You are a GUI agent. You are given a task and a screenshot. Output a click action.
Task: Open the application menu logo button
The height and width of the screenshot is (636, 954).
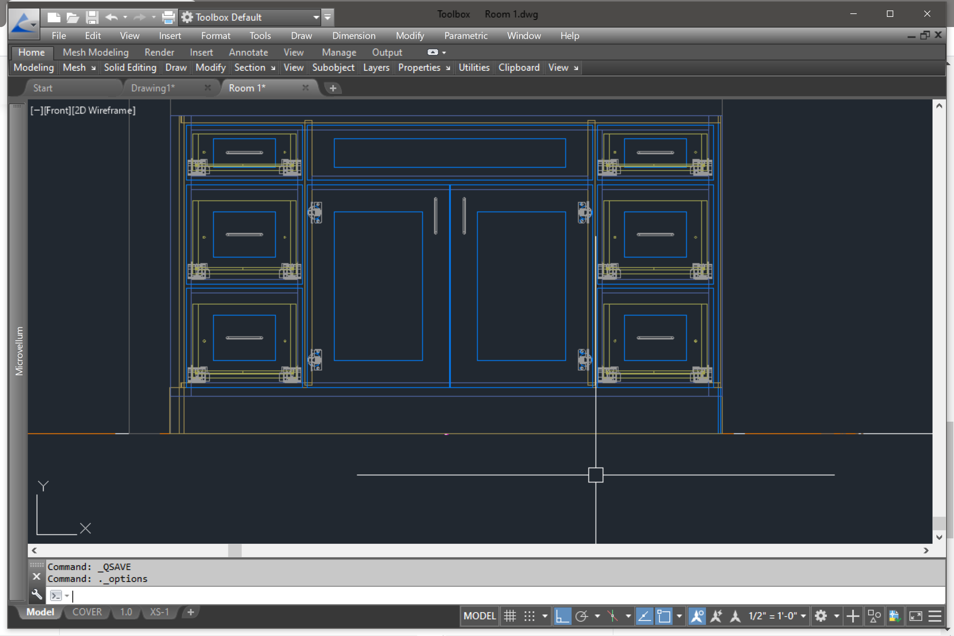24,23
